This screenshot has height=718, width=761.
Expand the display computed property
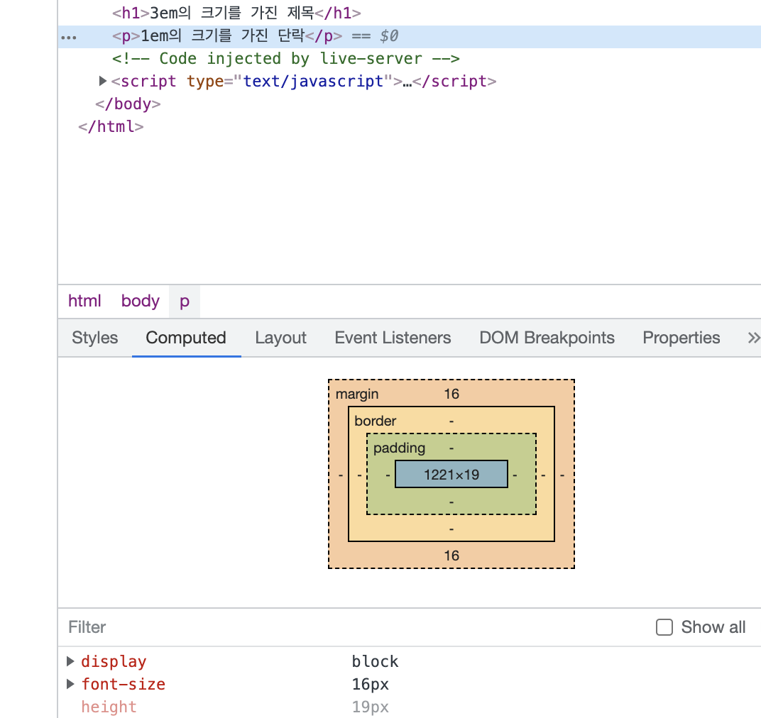tap(70, 661)
